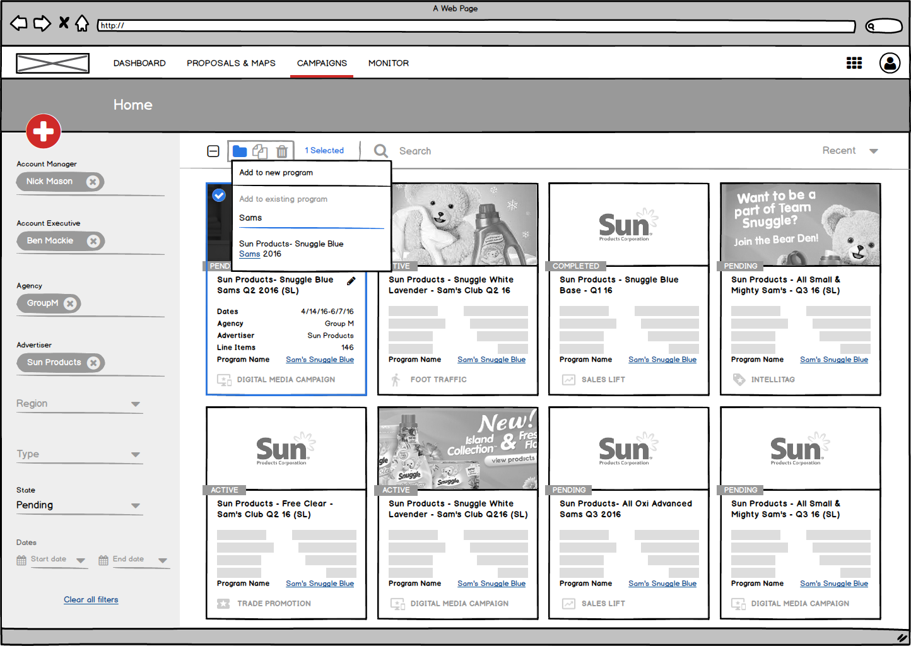The height and width of the screenshot is (646, 911).
Task: Choose Add to new program menu option
Action: point(276,173)
